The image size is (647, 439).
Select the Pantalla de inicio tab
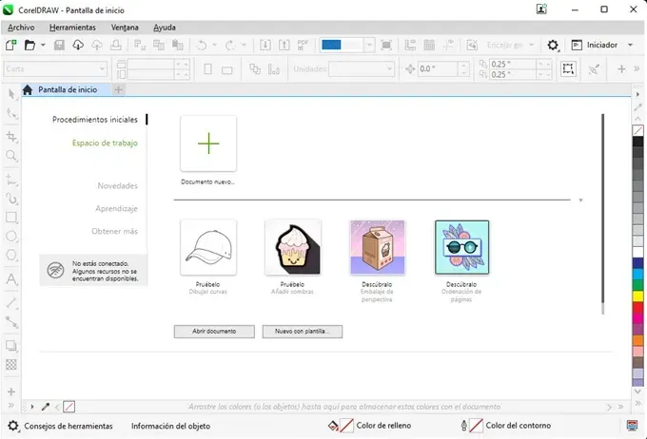(66, 89)
